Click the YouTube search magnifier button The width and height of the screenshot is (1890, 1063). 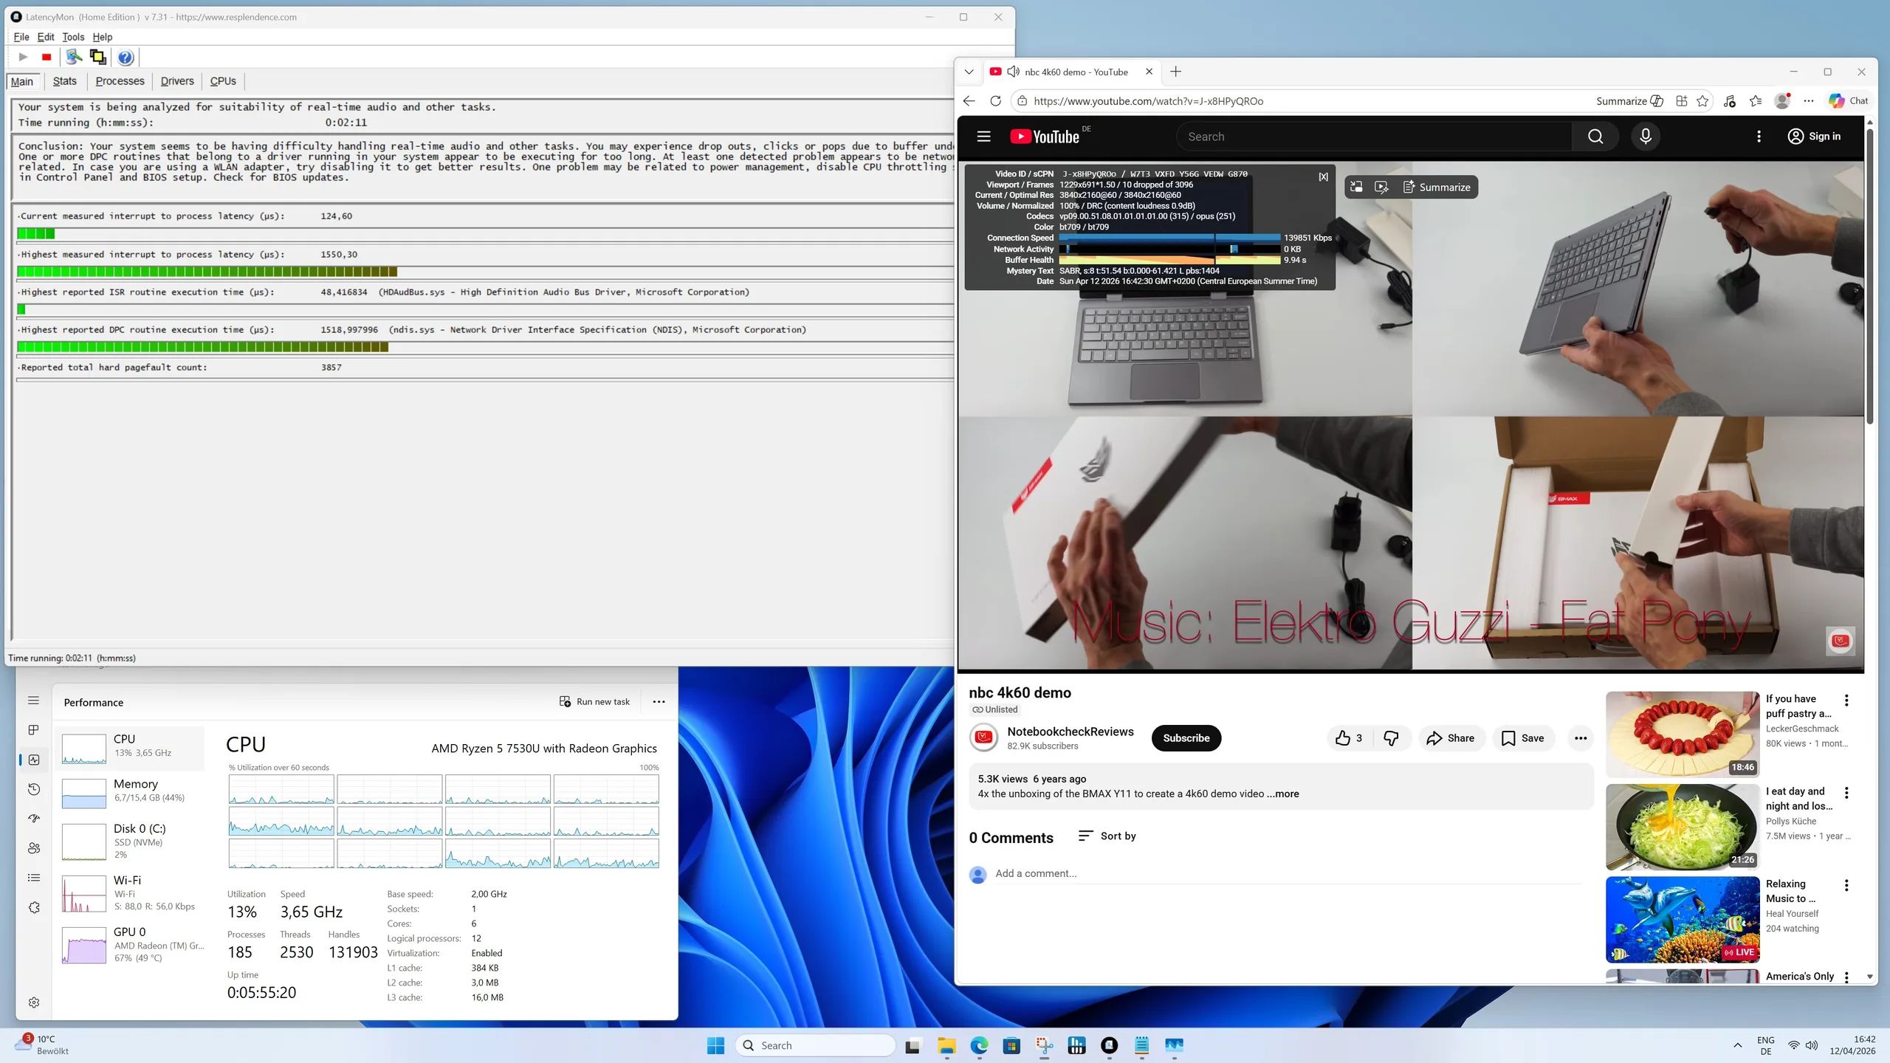coord(1595,137)
